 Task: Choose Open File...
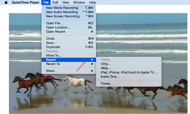click(69, 23)
